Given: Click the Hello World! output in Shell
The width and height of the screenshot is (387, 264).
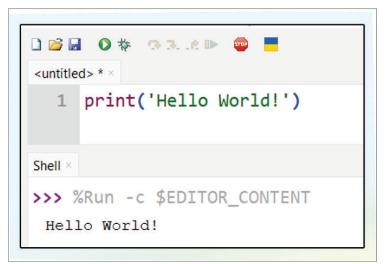Looking at the screenshot, I should (x=102, y=226).
